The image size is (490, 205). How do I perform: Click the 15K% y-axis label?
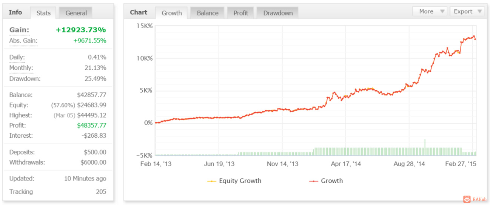[x=144, y=26]
